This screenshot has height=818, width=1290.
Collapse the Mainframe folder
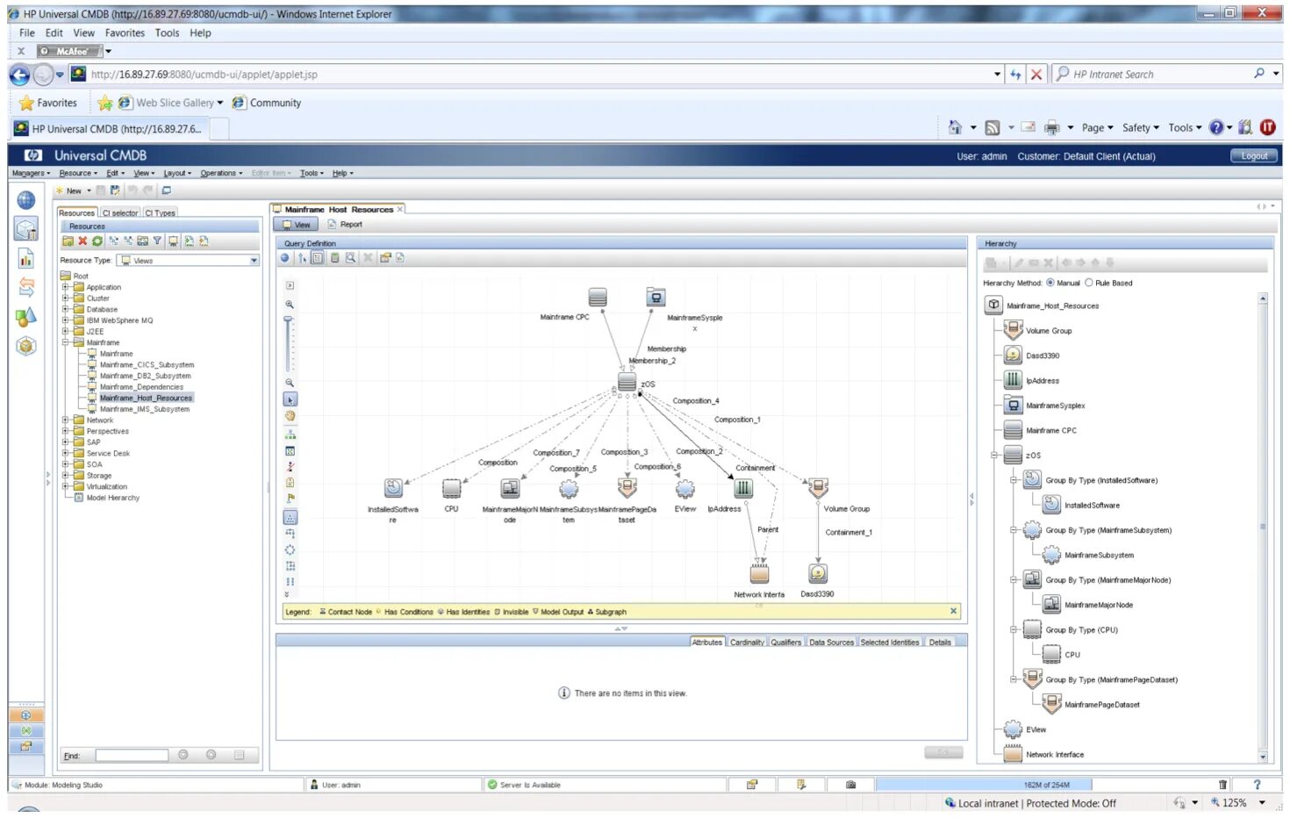[x=65, y=342]
